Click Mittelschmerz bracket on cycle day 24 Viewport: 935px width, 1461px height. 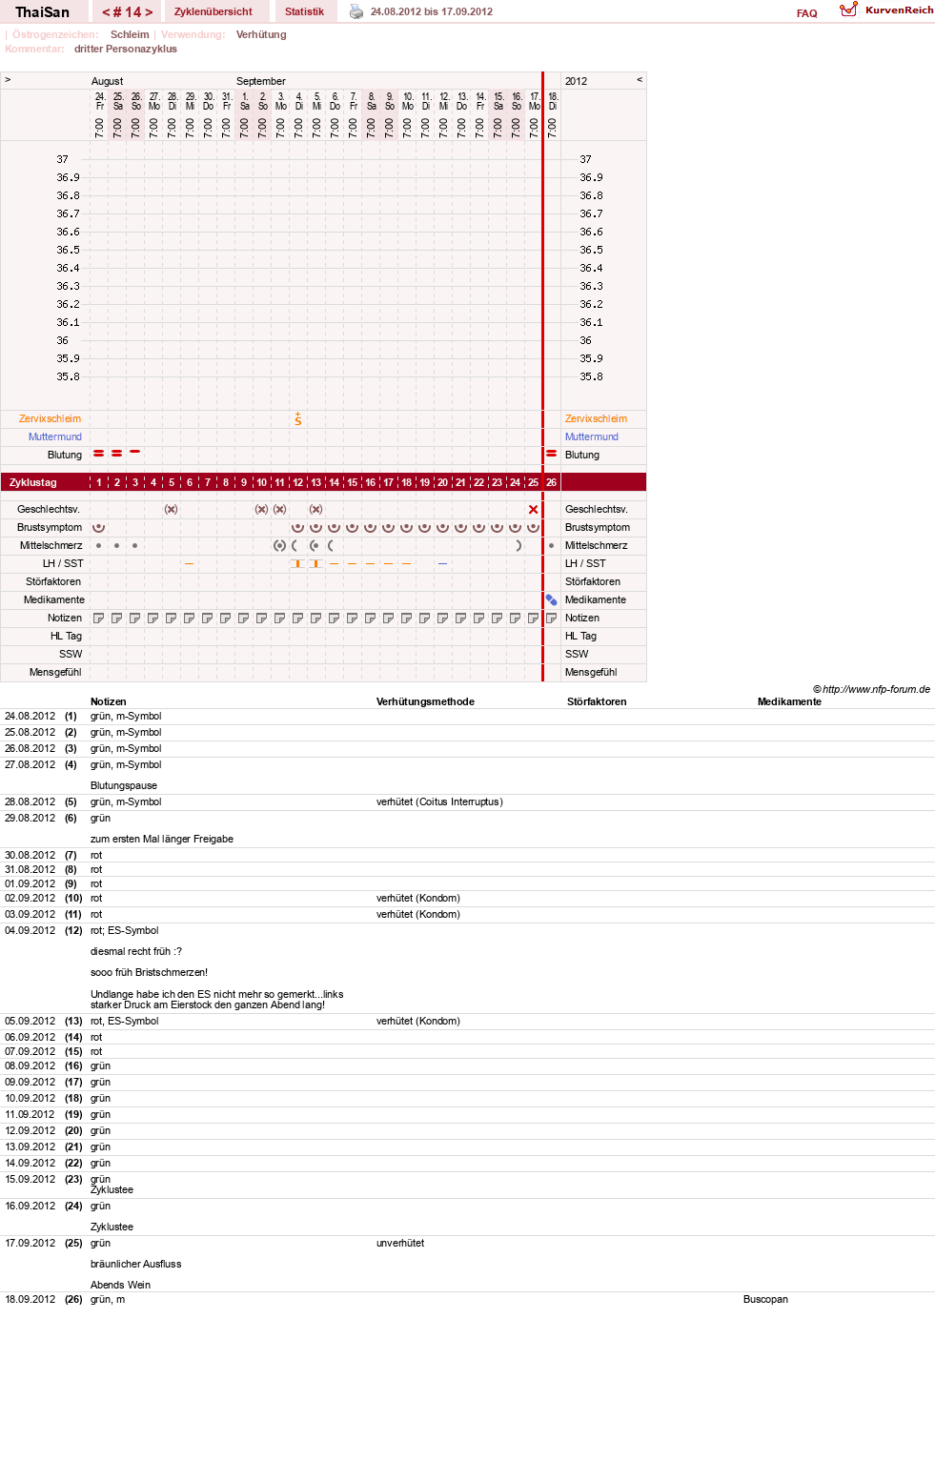click(x=518, y=546)
